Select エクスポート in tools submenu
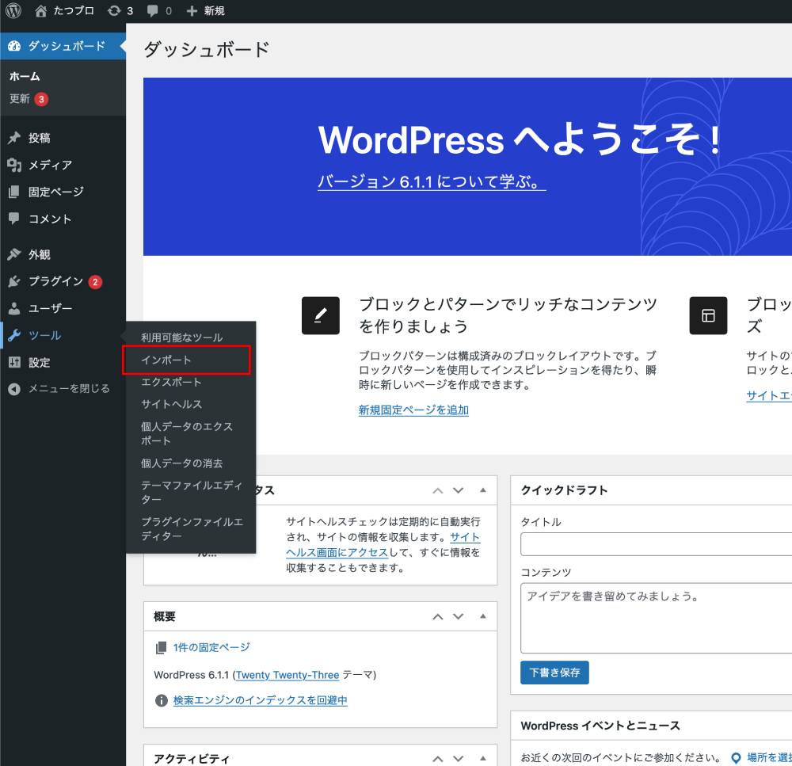The height and width of the screenshot is (766, 792). click(x=171, y=382)
